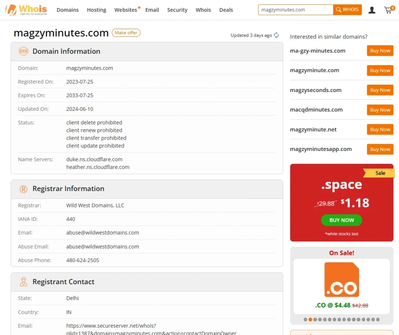Buy Now for macqdminutes.com
399x335 pixels.
click(380, 110)
